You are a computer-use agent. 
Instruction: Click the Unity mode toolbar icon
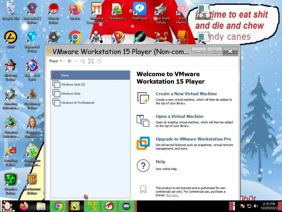pos(99,61)
